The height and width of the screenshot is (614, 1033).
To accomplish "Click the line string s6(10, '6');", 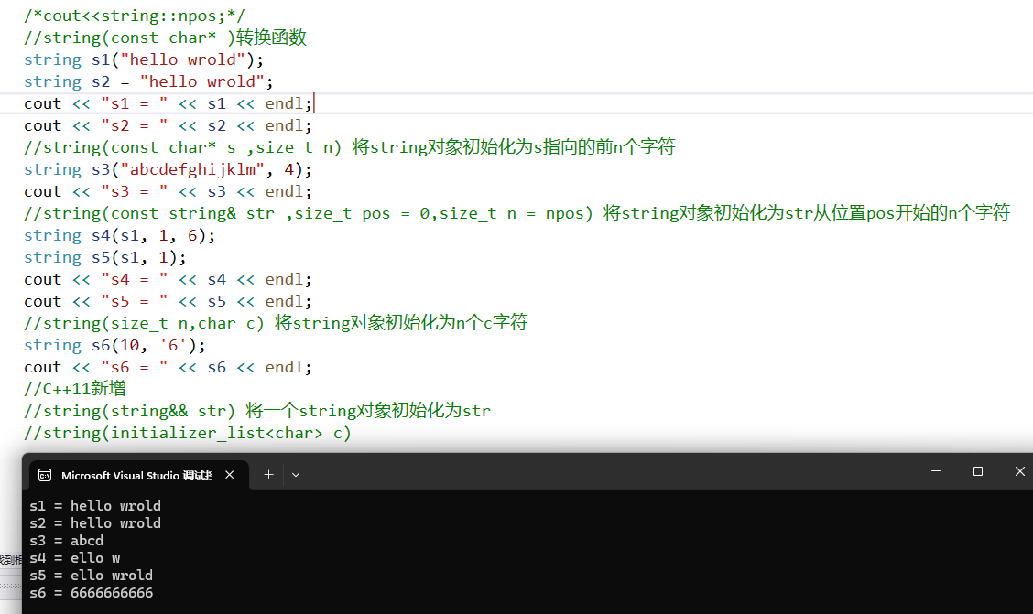I will 114,345.
